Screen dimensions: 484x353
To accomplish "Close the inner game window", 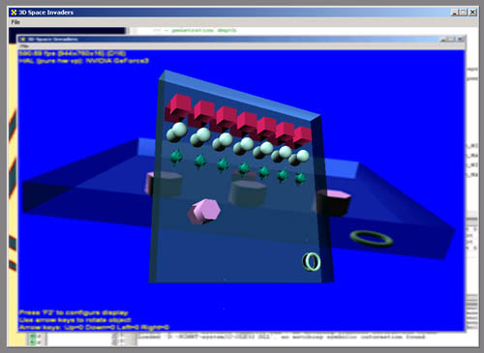I will (461, 39).
